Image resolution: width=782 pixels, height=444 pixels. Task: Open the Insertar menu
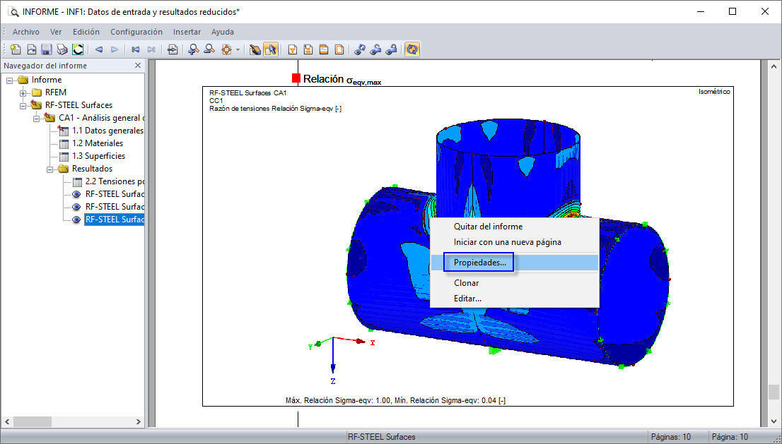click(187, 32)
